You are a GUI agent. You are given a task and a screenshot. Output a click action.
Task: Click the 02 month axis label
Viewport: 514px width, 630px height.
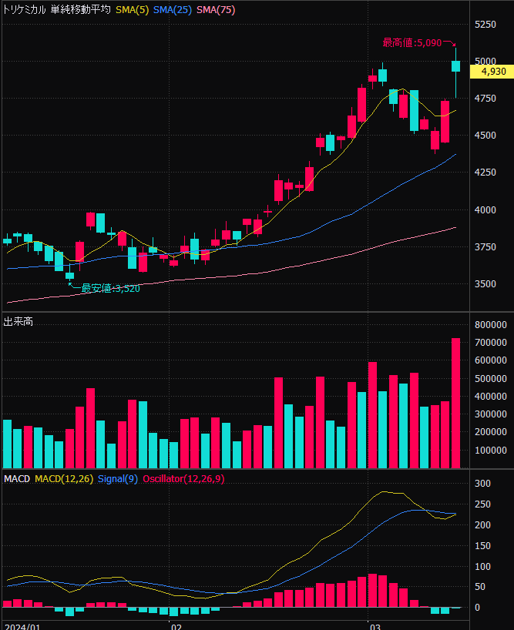(176, 627)
